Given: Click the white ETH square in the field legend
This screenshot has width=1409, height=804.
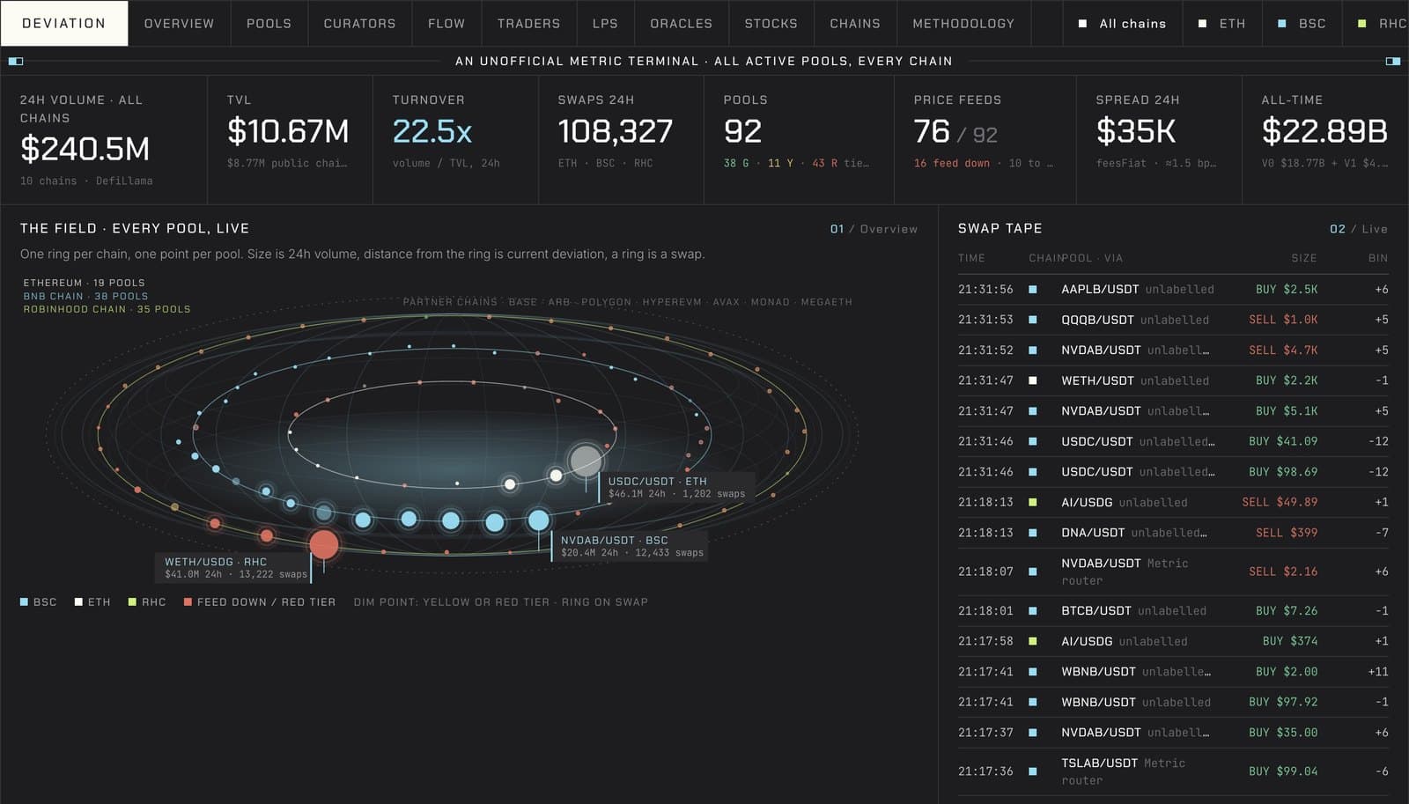Looking at the screenshot, I should point(78,602).
